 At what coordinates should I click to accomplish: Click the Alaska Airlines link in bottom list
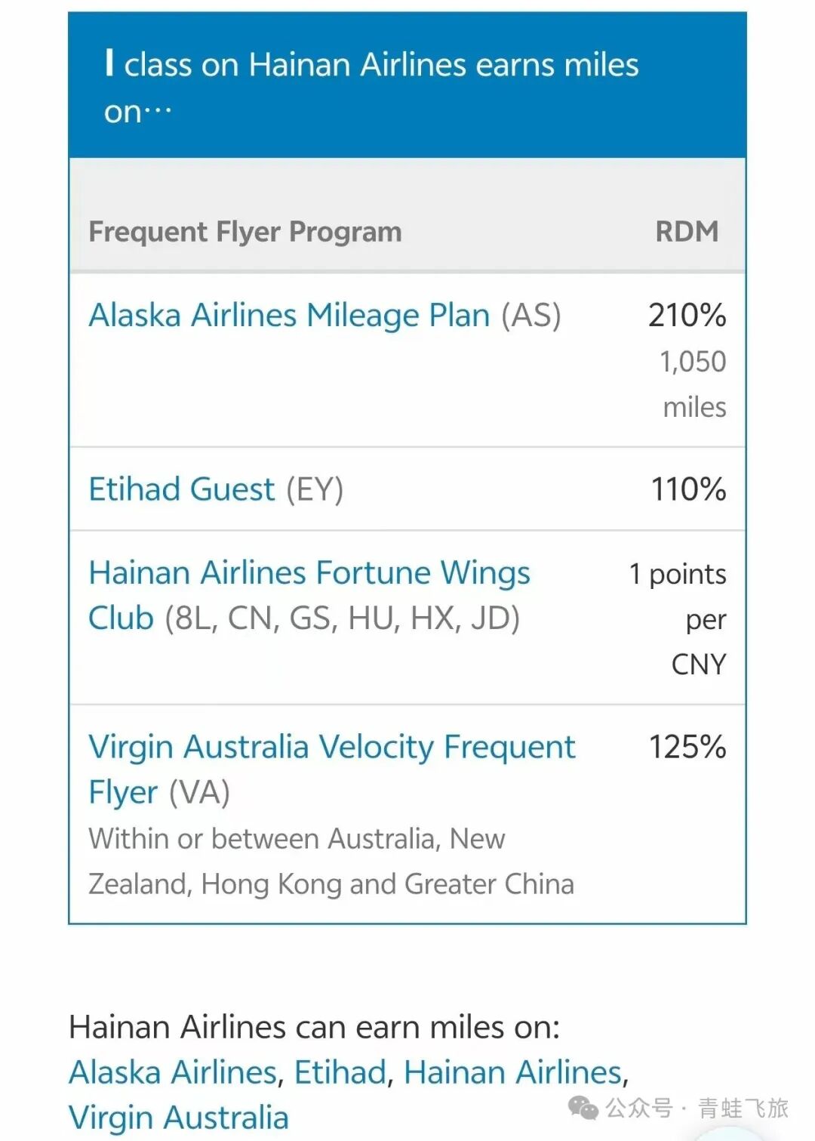tap(174, 1072)
